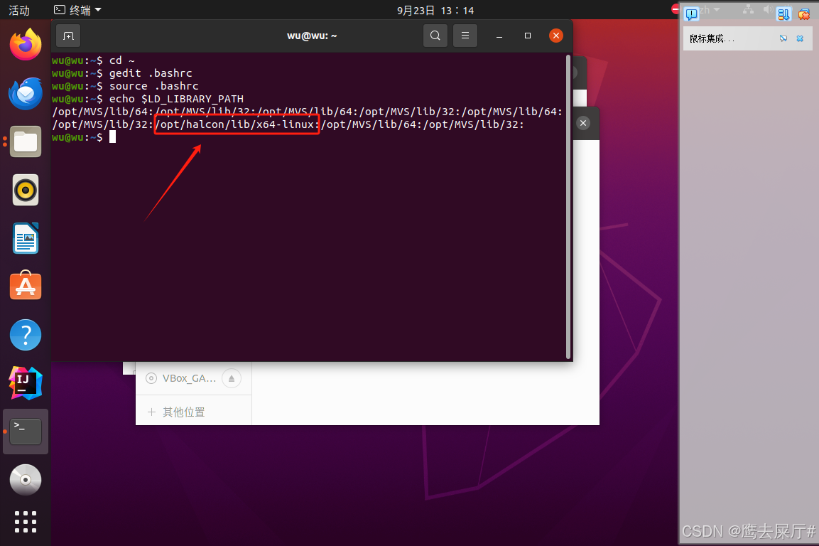Open the 活动 Activities overview
This screenshot has height=546, width=819.
coord(18,10)
